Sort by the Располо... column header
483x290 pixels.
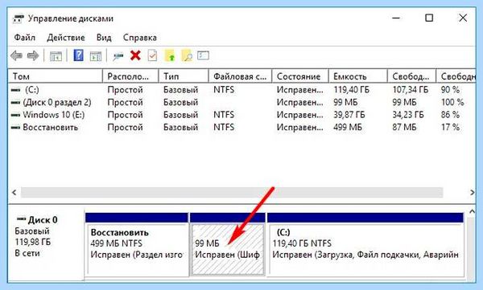[130, 76]
